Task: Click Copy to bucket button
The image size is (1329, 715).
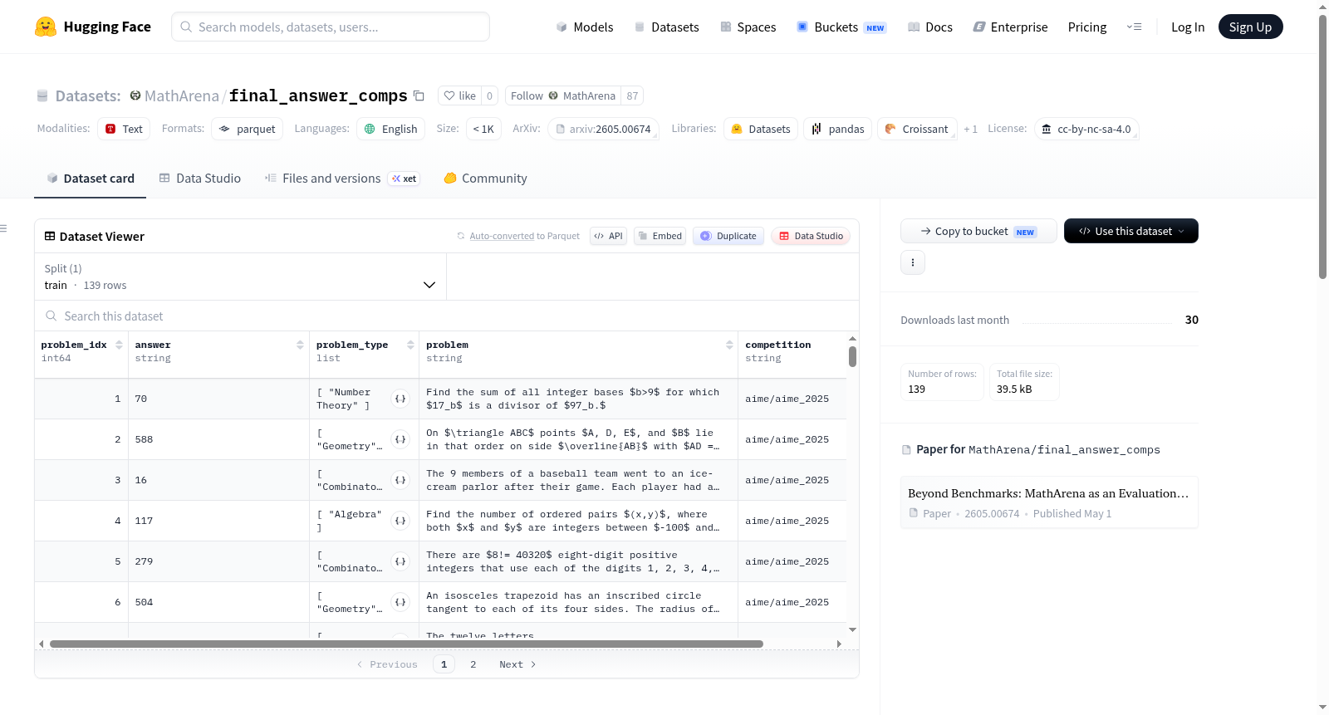Action: pyautogui.click(x=978, y=231)
